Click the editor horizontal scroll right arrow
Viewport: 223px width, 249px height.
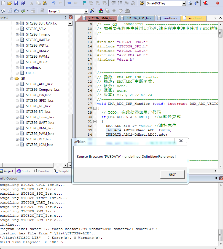tap(216, 171)
